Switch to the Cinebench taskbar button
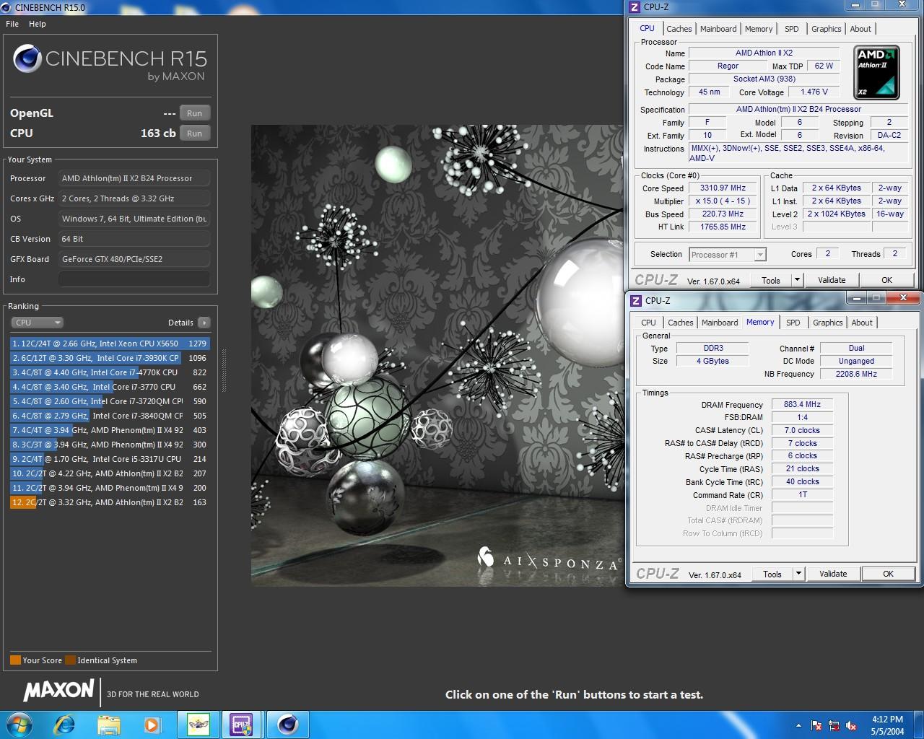Screen dimensions: 924x739 [x=288, y=725]
